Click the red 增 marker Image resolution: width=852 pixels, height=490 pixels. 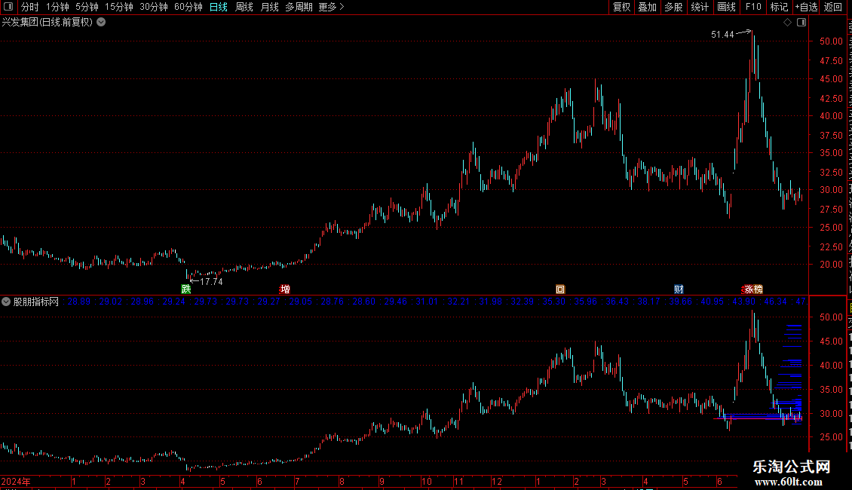pos(285,289)
